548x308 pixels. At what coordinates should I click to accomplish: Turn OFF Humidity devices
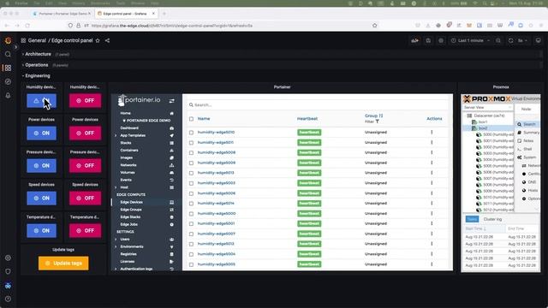pos(85,101)
